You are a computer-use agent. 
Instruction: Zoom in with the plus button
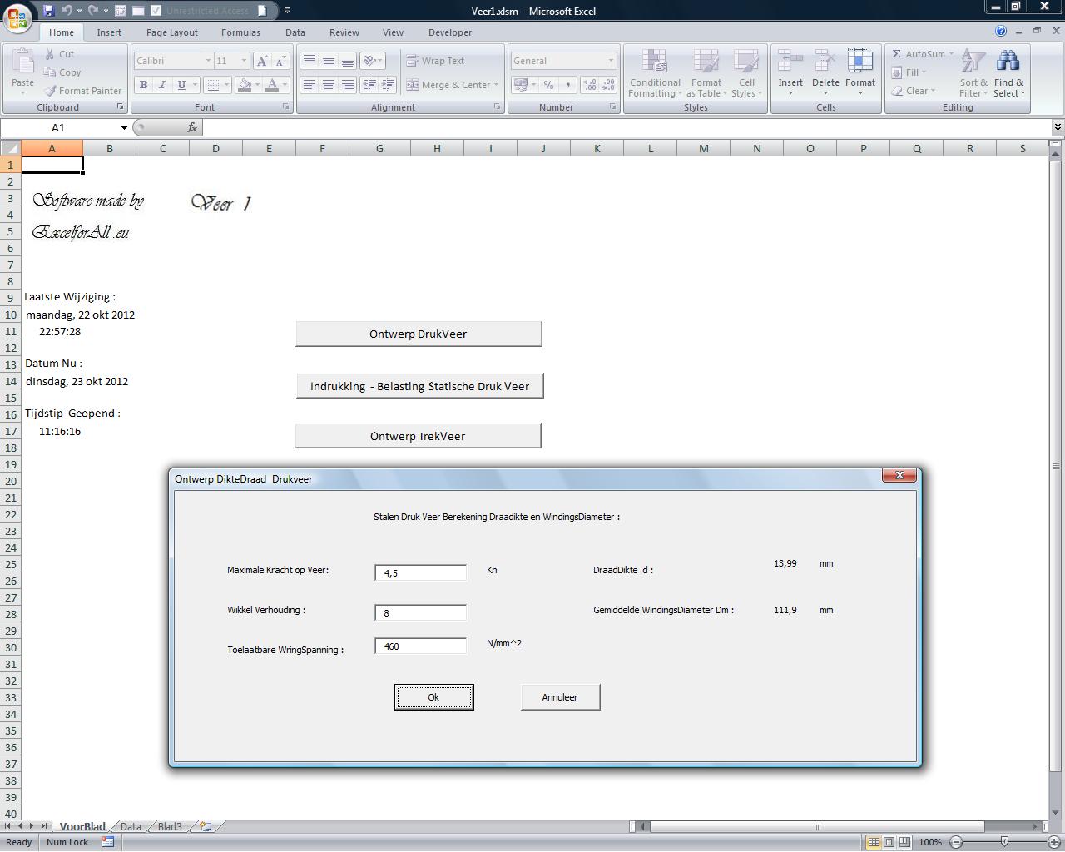click(1053, 842)
